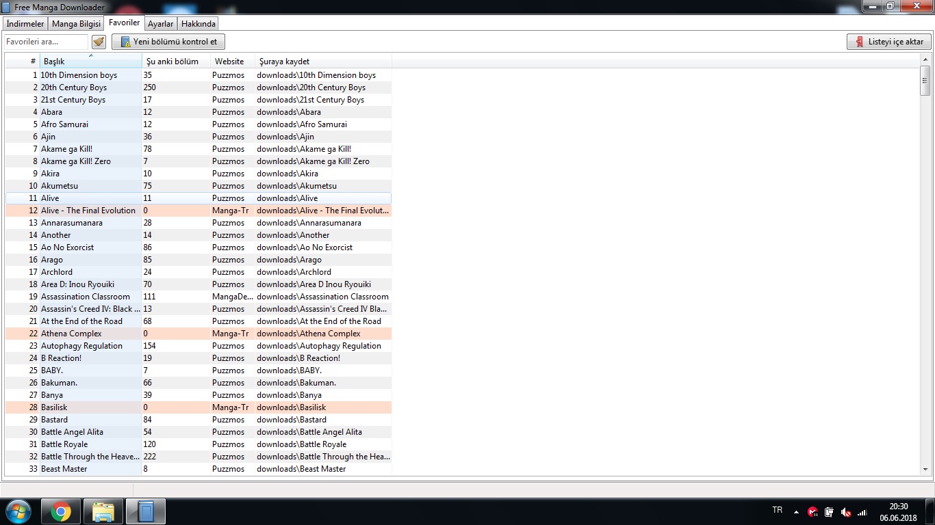Select the Battle Royale title

(x=64, y=444)
